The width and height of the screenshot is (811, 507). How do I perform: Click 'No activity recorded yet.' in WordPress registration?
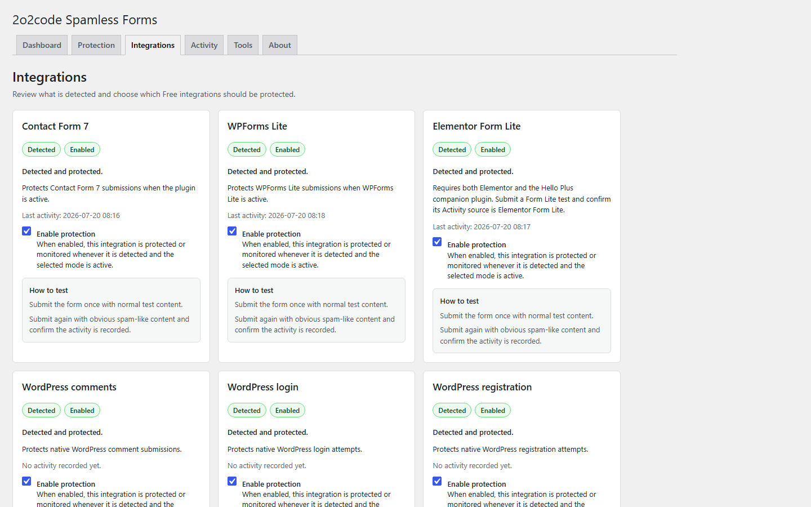pos(472,465)
